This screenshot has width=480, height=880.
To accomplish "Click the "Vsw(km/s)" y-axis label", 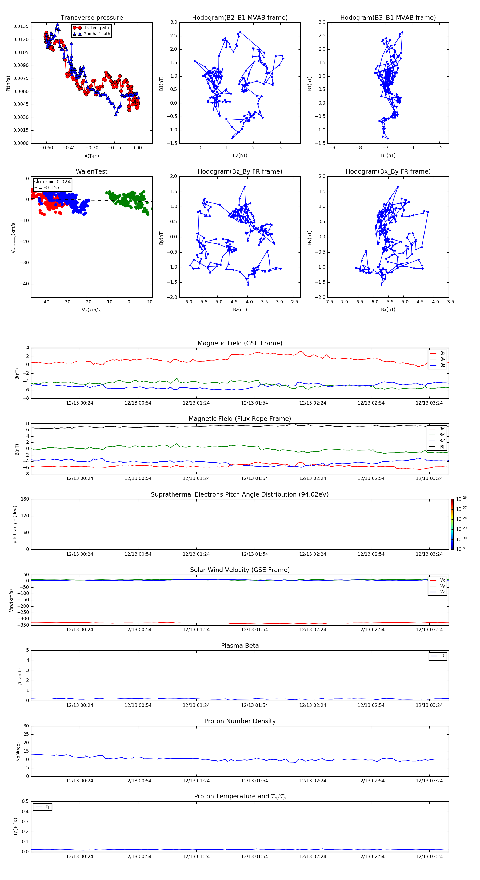I will pyautogui.click(x=11, y=600).
